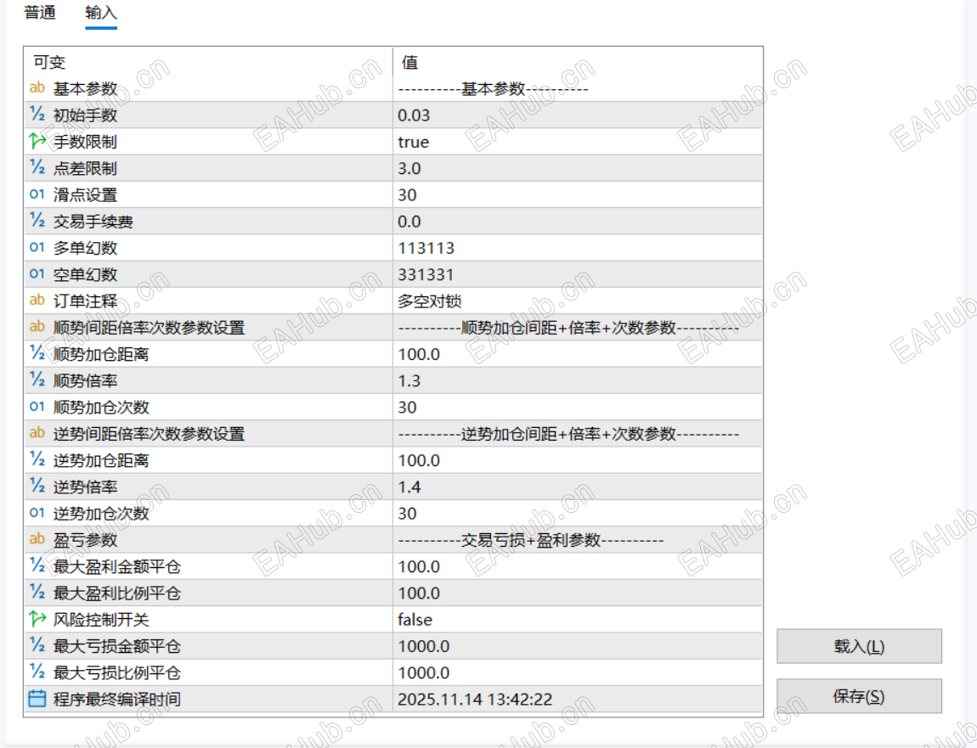This screenshot has width=977, height=748.
Task: Select the 多单幻数 value 113113
Action: click(x=426, y=248)
